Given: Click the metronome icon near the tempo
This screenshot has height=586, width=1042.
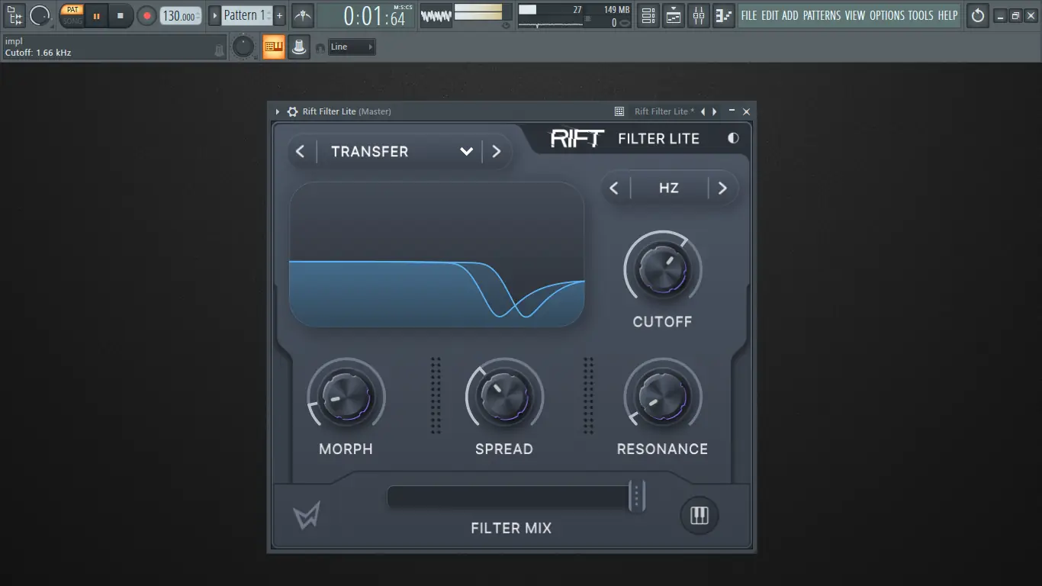Looking at the screenshot, I should [302, 15].
